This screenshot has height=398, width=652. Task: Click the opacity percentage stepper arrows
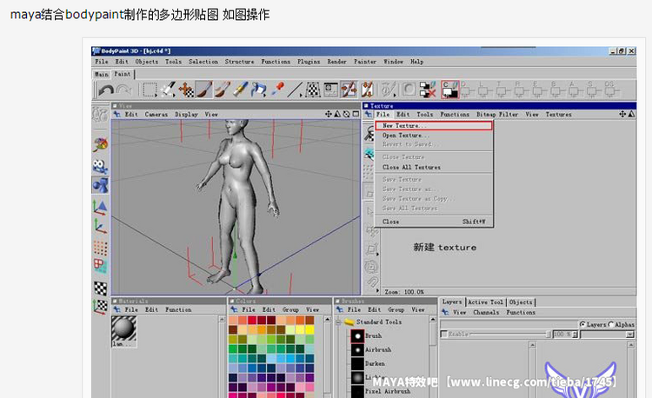pyautogui.click(x=575, y=335)
